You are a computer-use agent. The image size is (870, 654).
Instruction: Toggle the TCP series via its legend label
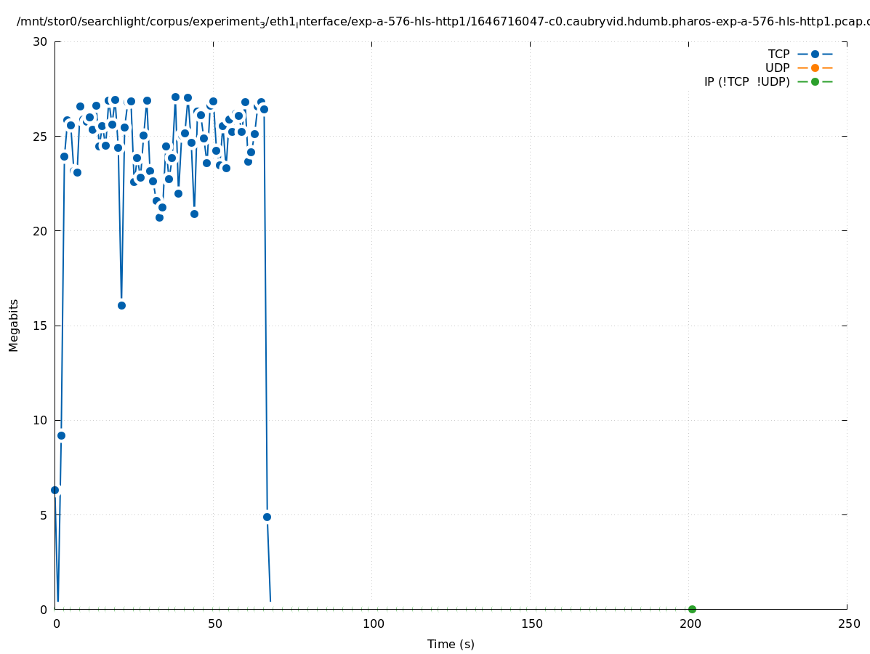coord(778,54)
